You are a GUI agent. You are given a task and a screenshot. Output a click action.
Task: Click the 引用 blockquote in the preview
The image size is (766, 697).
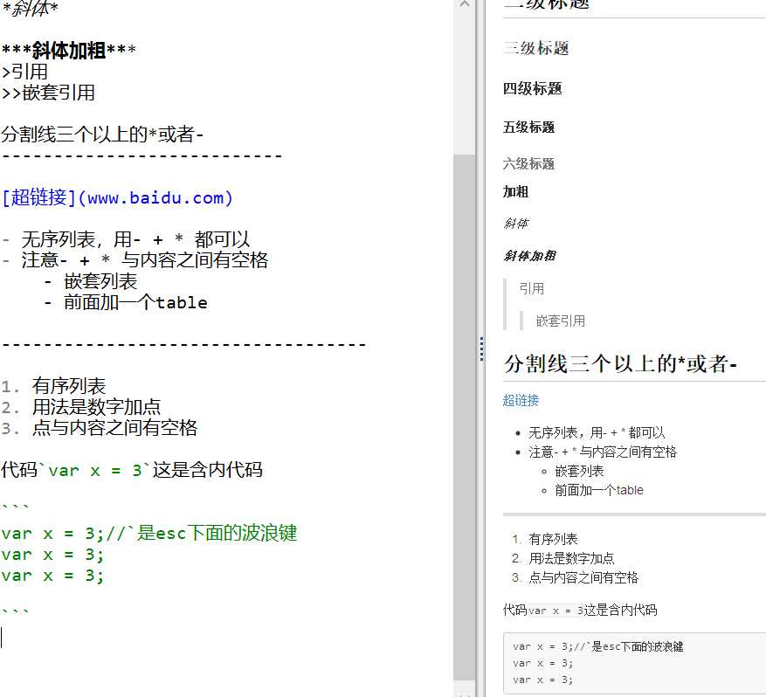tap(532, 288)
